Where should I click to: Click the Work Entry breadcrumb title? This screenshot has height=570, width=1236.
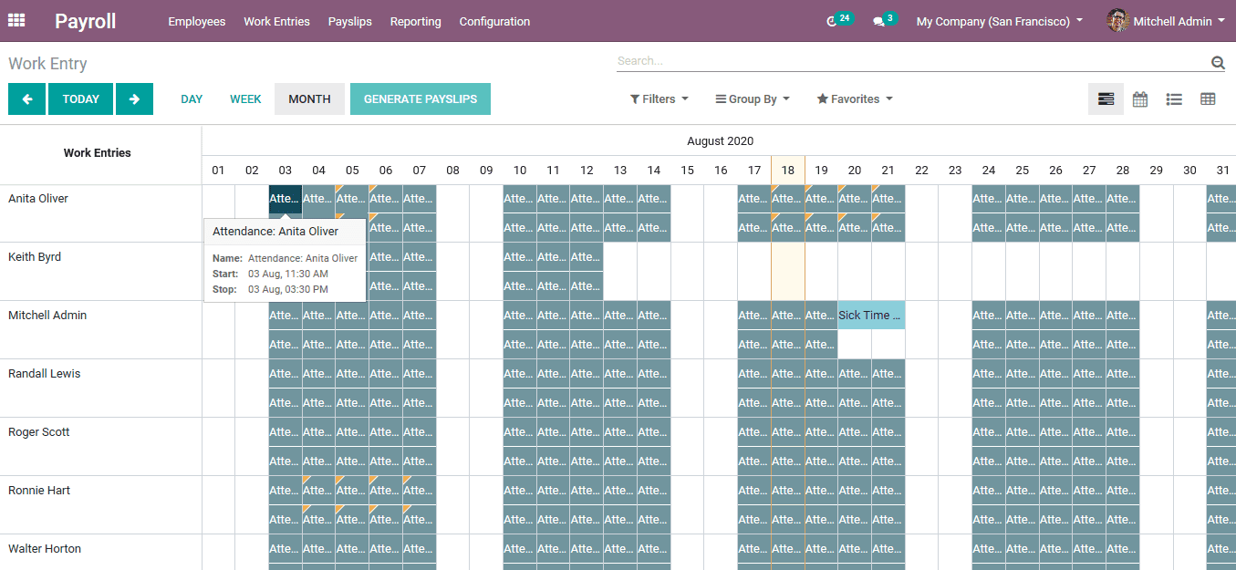[47, 64]
